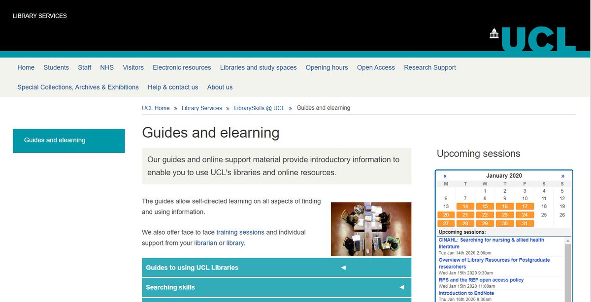591x302 pixels.
Task: Select January 21 in calendar
Action: tap(465, 215)
